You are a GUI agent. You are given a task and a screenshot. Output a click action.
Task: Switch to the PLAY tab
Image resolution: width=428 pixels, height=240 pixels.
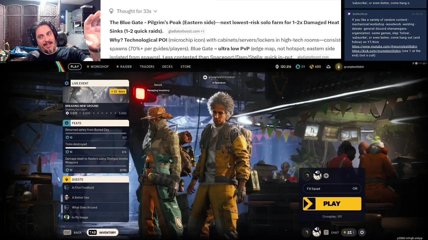click(75, 67)
